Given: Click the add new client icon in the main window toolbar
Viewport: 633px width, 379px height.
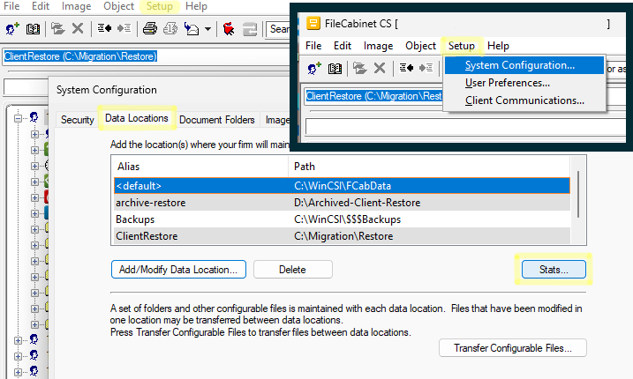Looking at the screenshot, I should [x=12, y=29].
